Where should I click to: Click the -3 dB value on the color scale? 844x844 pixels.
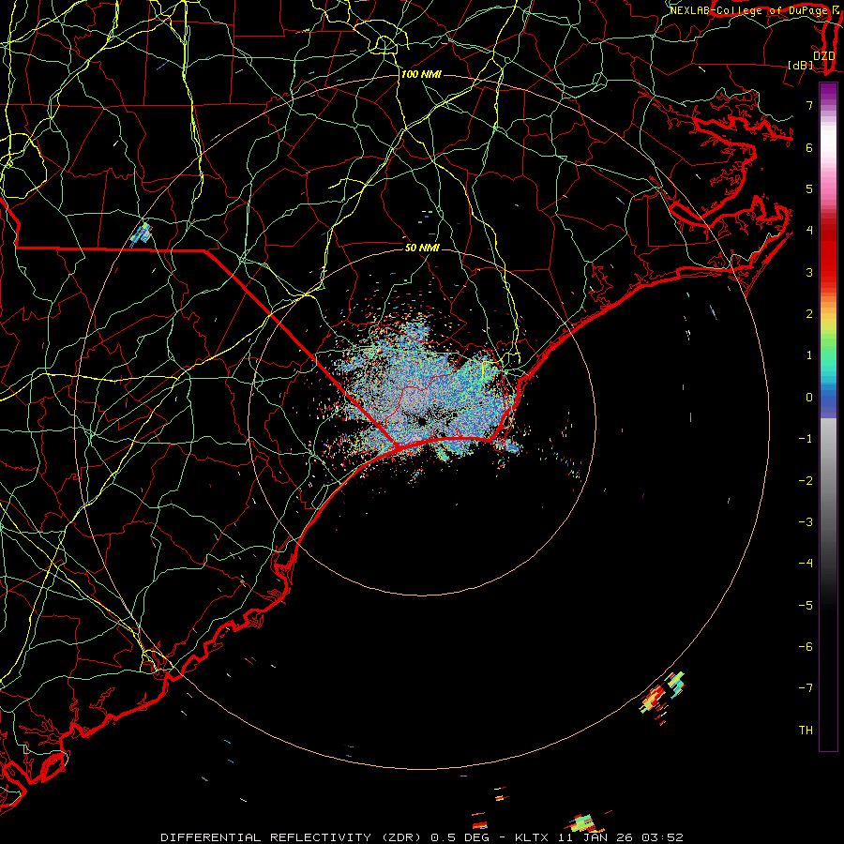[806, 521]
